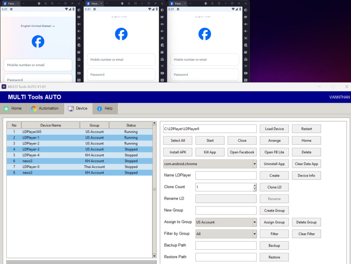The image size is (351, 264).
Task: Open keyboard mapping icon in middle emulator sidebar
Action: (x=162, y=17)
